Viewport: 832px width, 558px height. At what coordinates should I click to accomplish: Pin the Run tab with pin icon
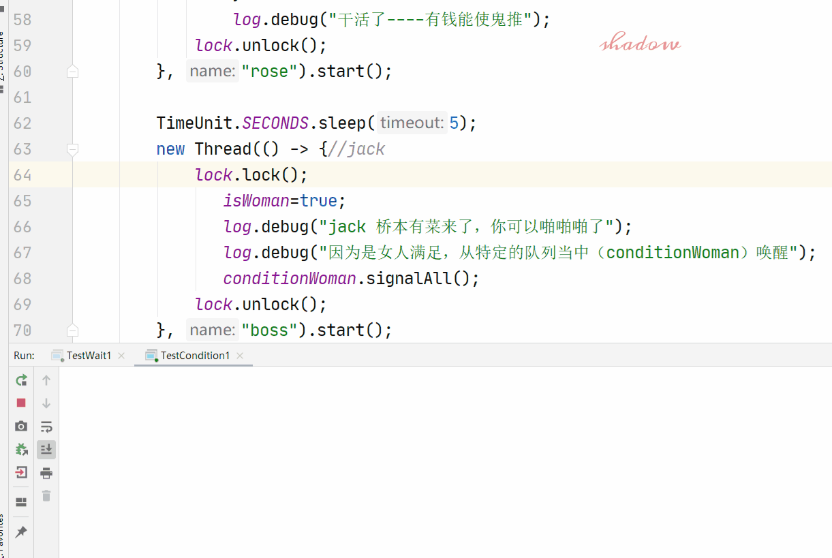(21, 531)
